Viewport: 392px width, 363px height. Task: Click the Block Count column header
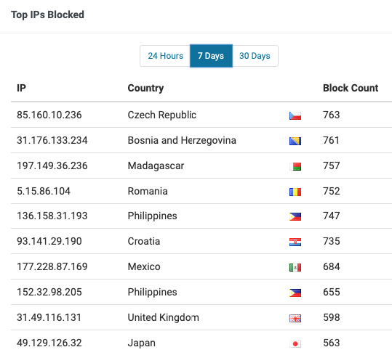[351, 88]
